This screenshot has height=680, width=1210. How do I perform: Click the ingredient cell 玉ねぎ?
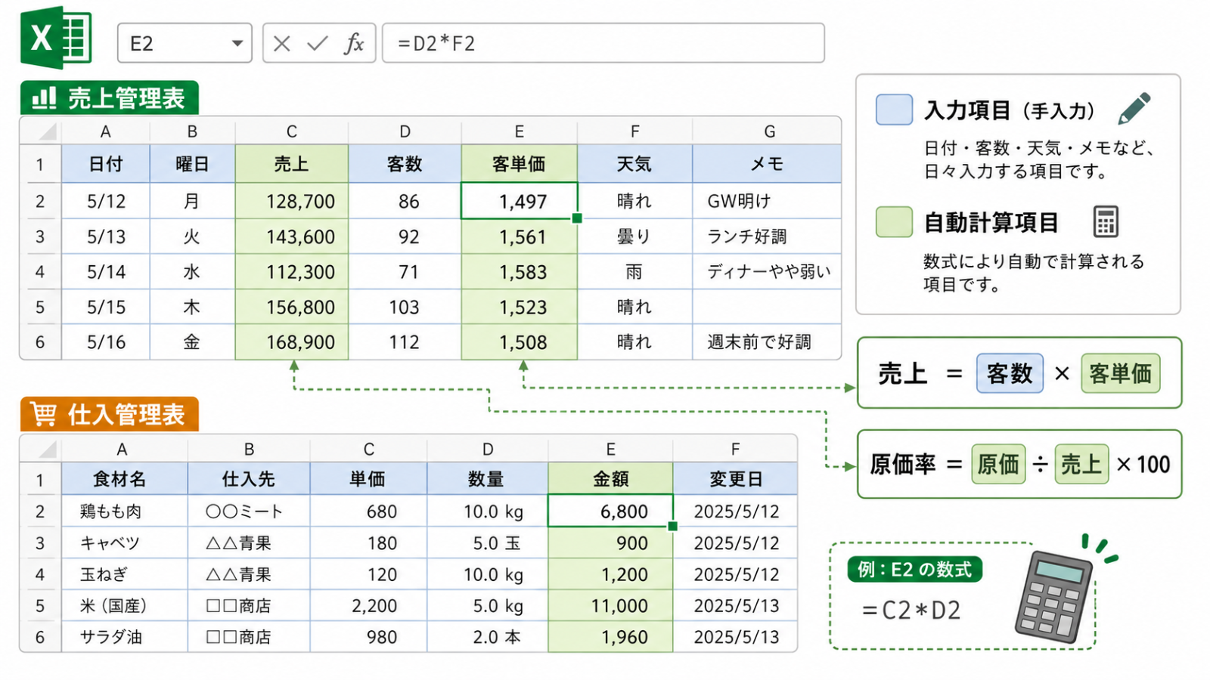coord(125,574)
